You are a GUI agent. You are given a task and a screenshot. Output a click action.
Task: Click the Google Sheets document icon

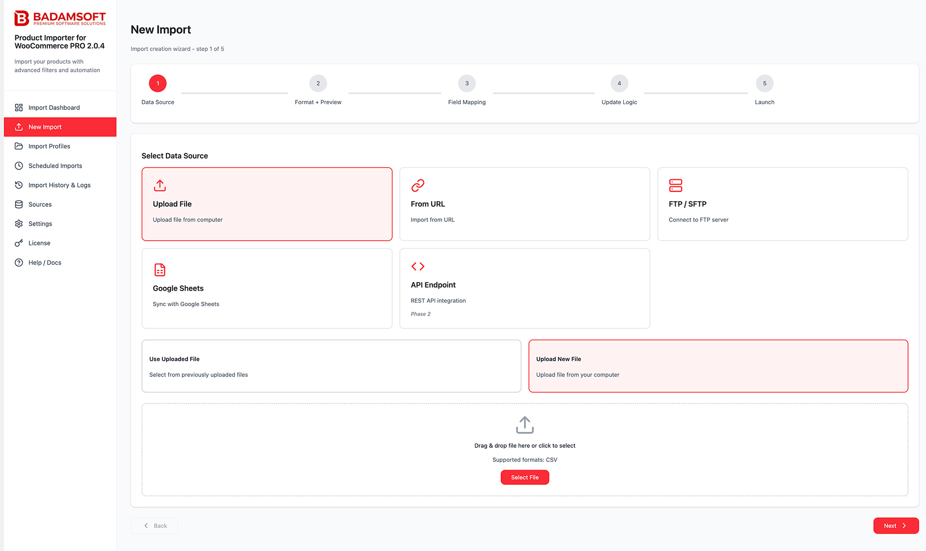click(160, 269)
